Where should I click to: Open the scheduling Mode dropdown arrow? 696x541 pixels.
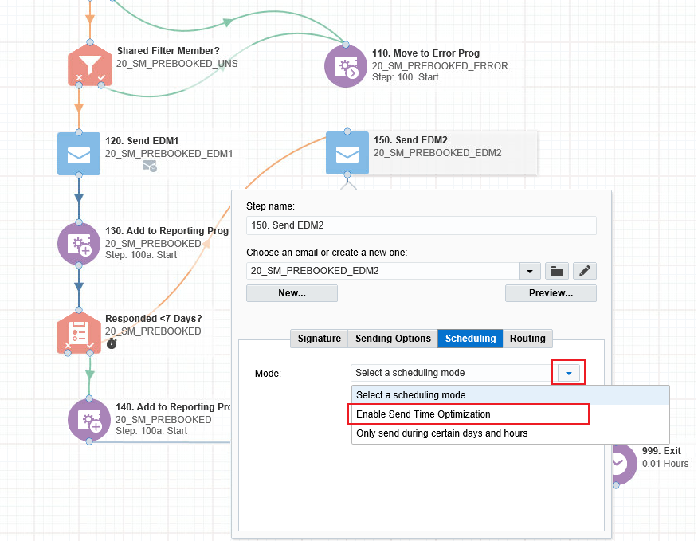point(569,373)
